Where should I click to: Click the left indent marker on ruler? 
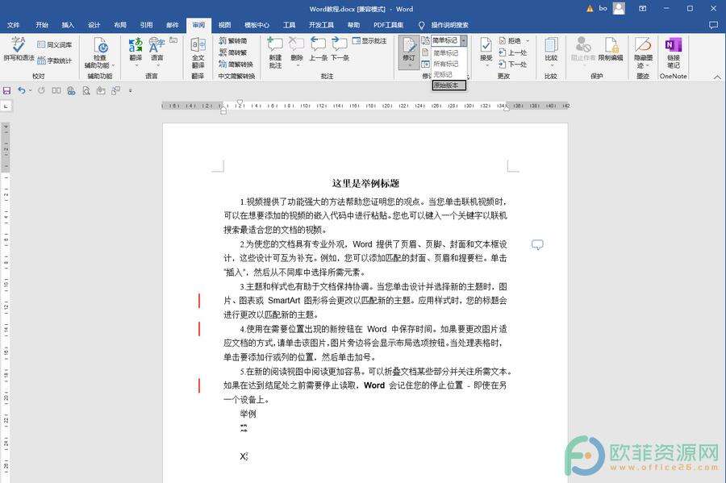pyautogui.click(x=223, y=110)
